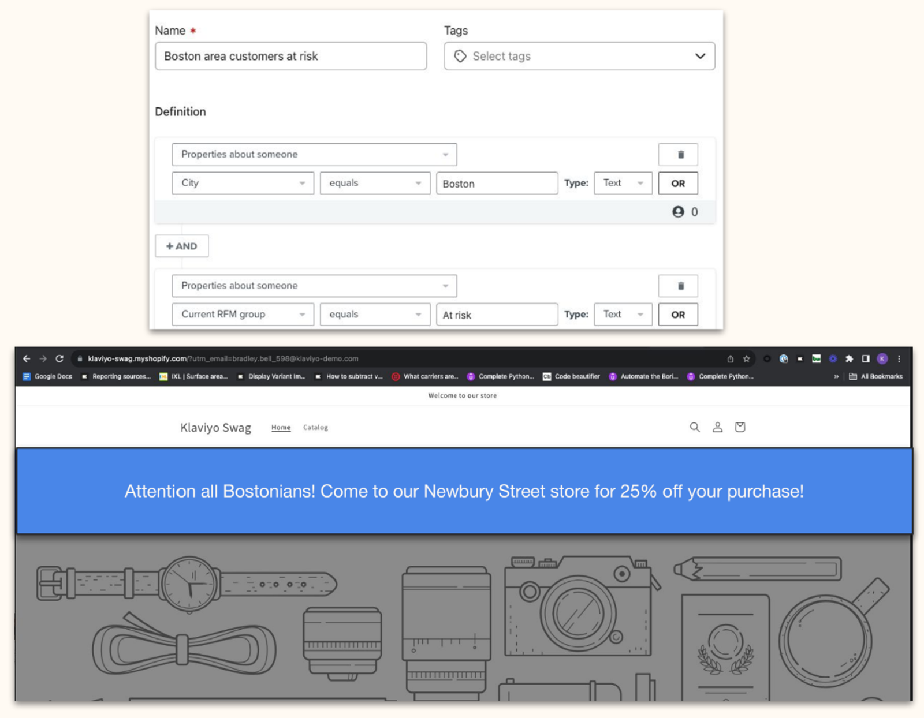View the profile count icon showing 0
The height and width of the screenshot is (718, 924).
tap(678, 212)
